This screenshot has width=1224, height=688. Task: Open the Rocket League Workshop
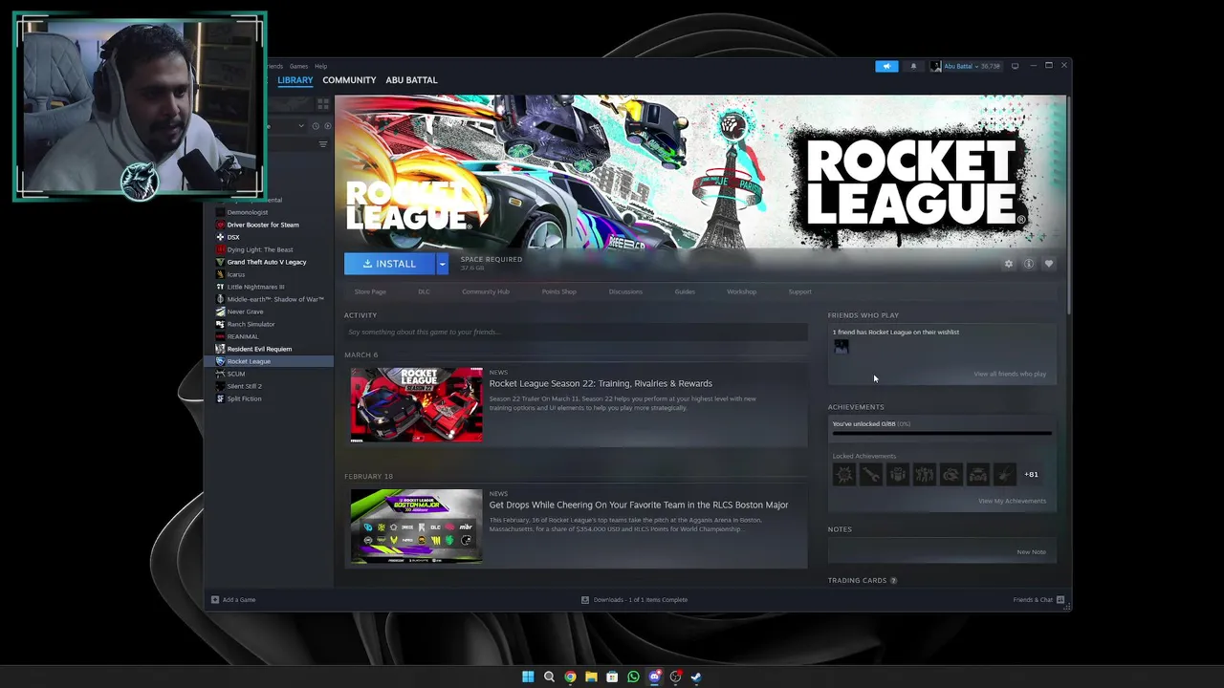point(742,291)
